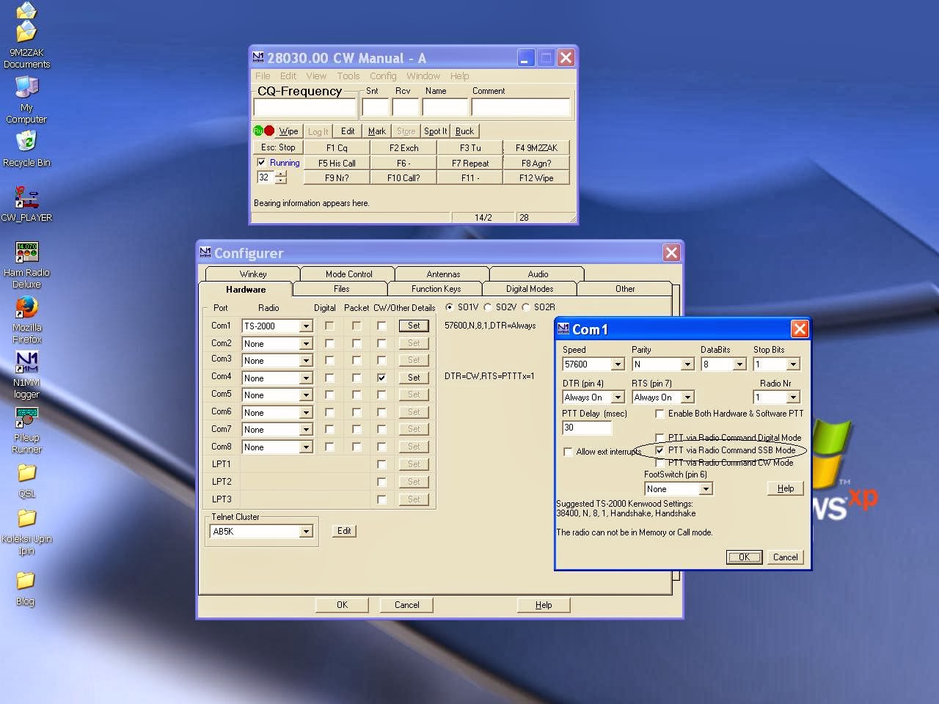The height and width of the screenshot is (704, 939).
Task: Open the Blog folder icon
Action: (x=25, y=581)
